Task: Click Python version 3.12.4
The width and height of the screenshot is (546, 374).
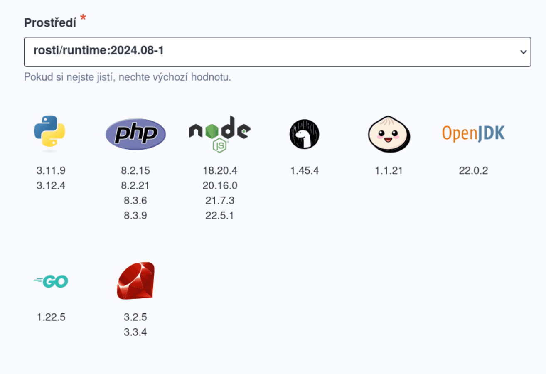Action: click(51, 185)
